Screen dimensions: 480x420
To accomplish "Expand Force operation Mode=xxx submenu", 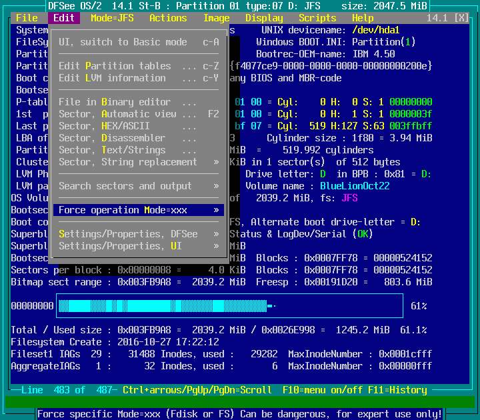I will tap(139, 210).
